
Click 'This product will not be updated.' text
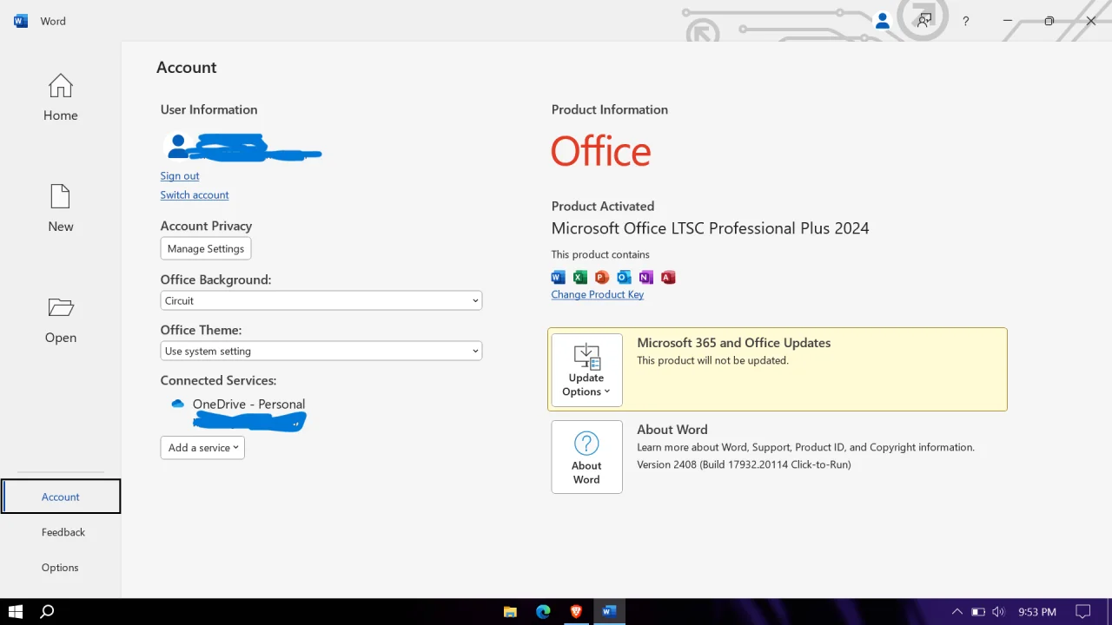[x=712, y=360]
